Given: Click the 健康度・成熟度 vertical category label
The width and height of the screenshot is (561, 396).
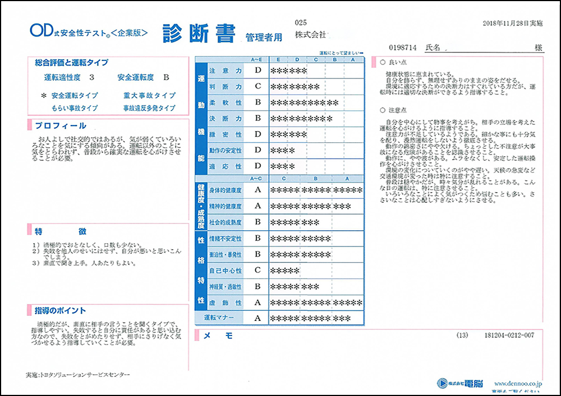Looking at the screenshot, I should tap(201, 206).
